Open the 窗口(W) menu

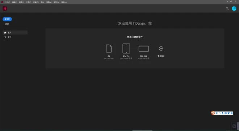click(56, 2)
